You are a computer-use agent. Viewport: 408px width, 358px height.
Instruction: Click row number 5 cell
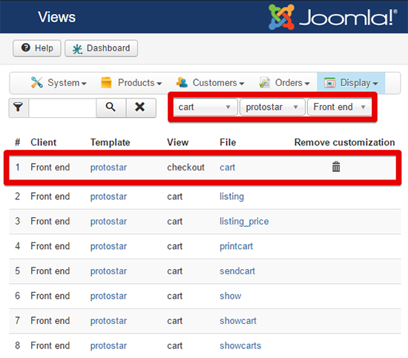(18, 271)
